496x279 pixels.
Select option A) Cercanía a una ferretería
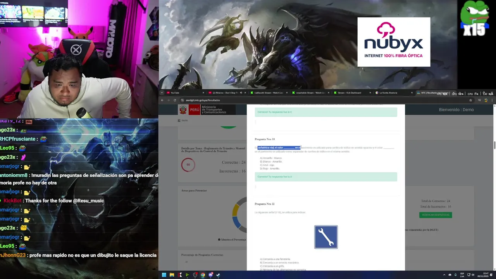pyautogui.click(x=275, y=259)
